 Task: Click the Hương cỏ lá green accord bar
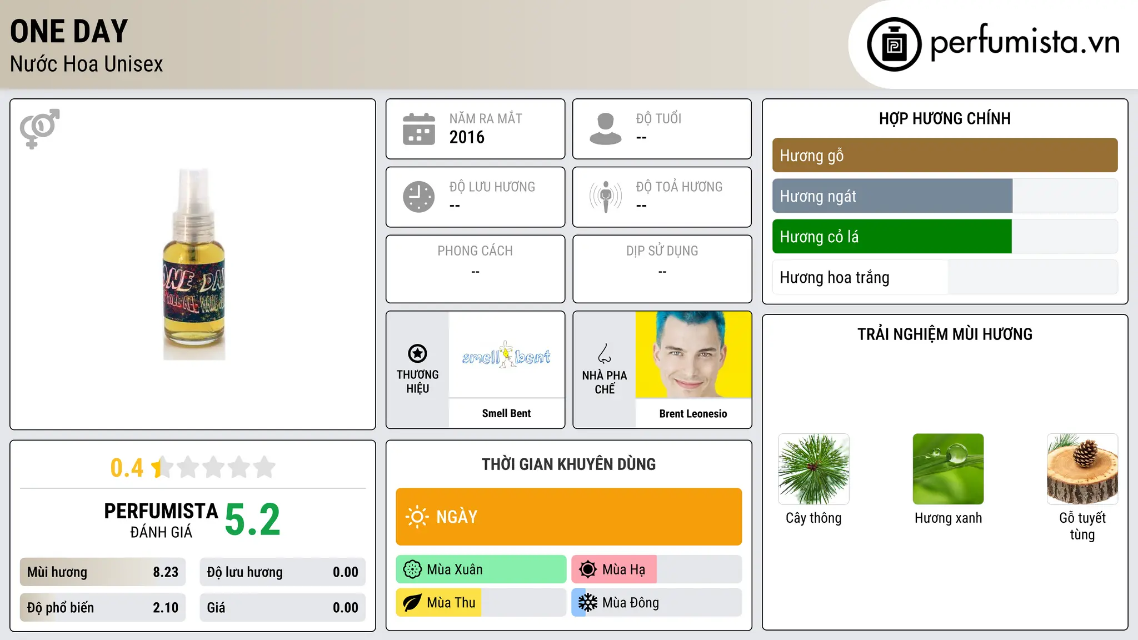[x=945, y=237]
